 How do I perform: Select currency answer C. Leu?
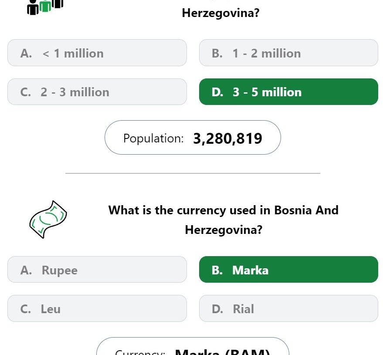tap(97, 308)
